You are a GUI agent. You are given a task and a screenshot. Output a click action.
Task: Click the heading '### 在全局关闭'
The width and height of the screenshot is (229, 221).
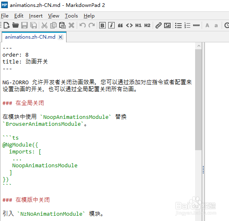point(23,103)
